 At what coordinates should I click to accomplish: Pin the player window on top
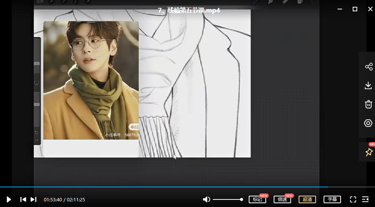(369, 152)
